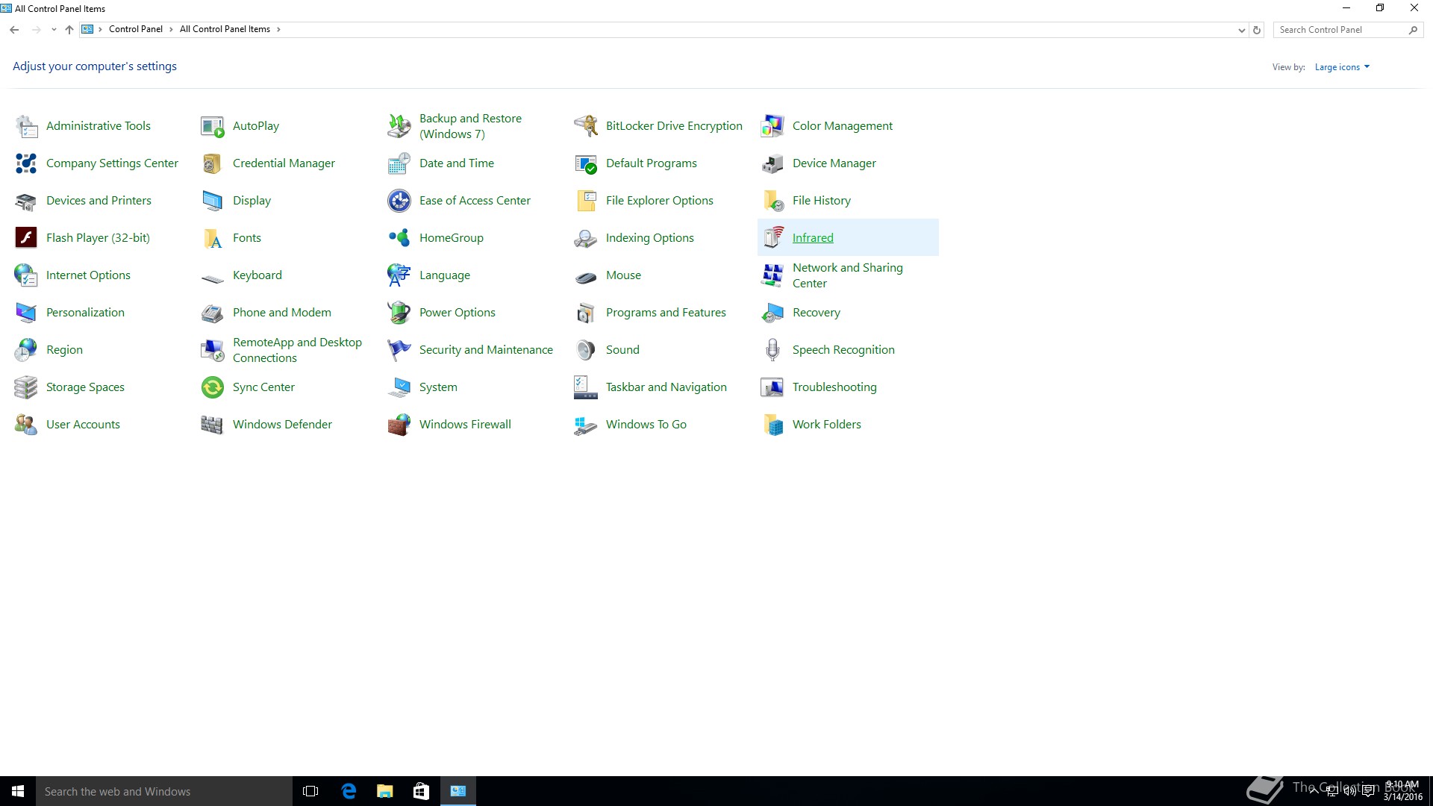Open Power Options link
1433x806 pixels.
click(x=458, y=313)
